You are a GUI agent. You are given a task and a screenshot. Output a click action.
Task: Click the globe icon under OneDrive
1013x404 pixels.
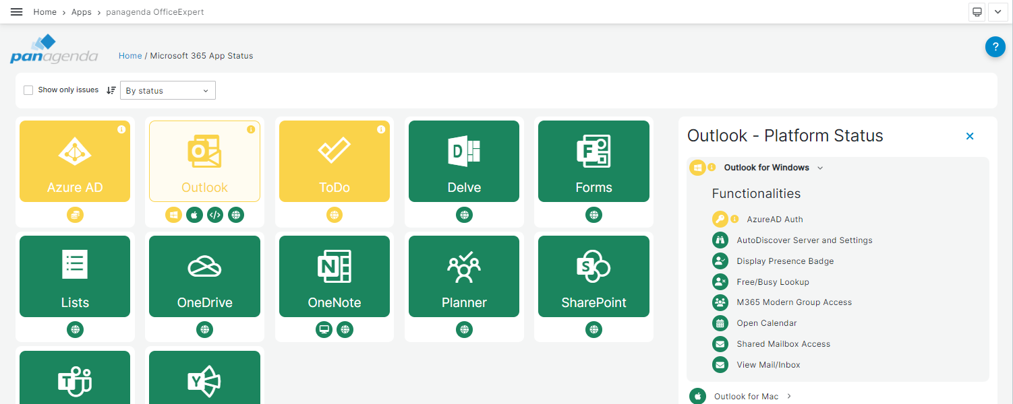click(204, 330)
